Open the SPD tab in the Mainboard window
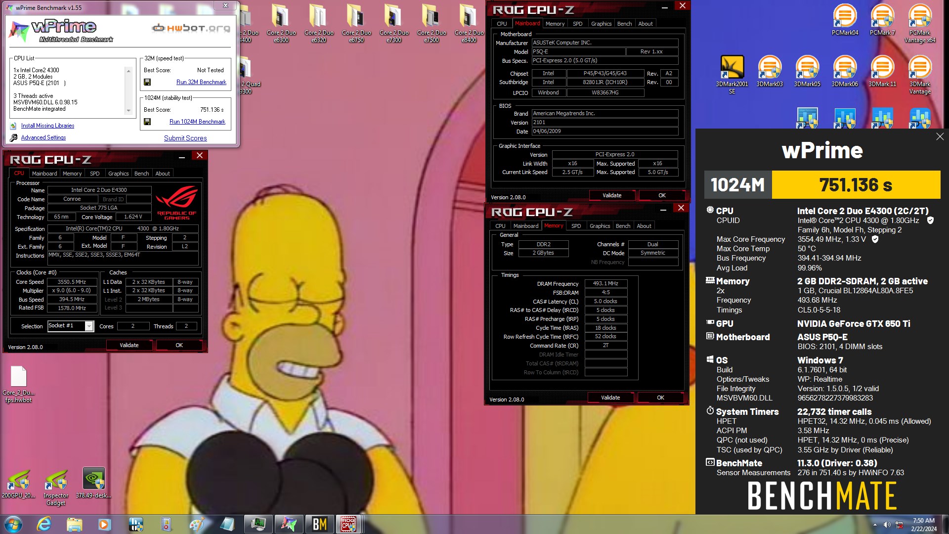The height and width of the screenshot is (534, 949). pyautogui.click(x=577, y=24)
